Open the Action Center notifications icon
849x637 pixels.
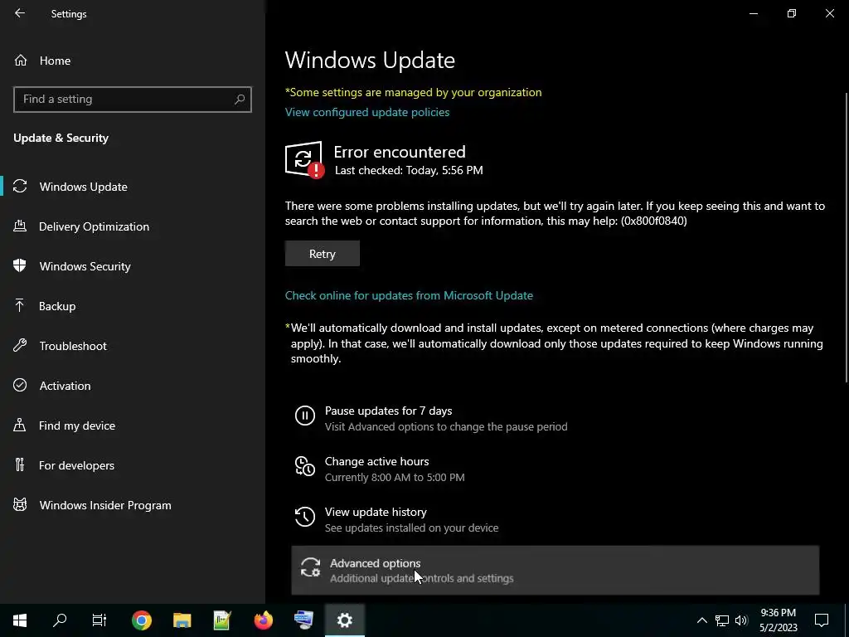point(822,620)
